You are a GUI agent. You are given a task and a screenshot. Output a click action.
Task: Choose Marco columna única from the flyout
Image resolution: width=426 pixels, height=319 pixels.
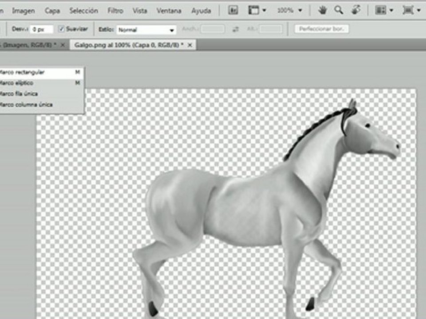[42, 105]
